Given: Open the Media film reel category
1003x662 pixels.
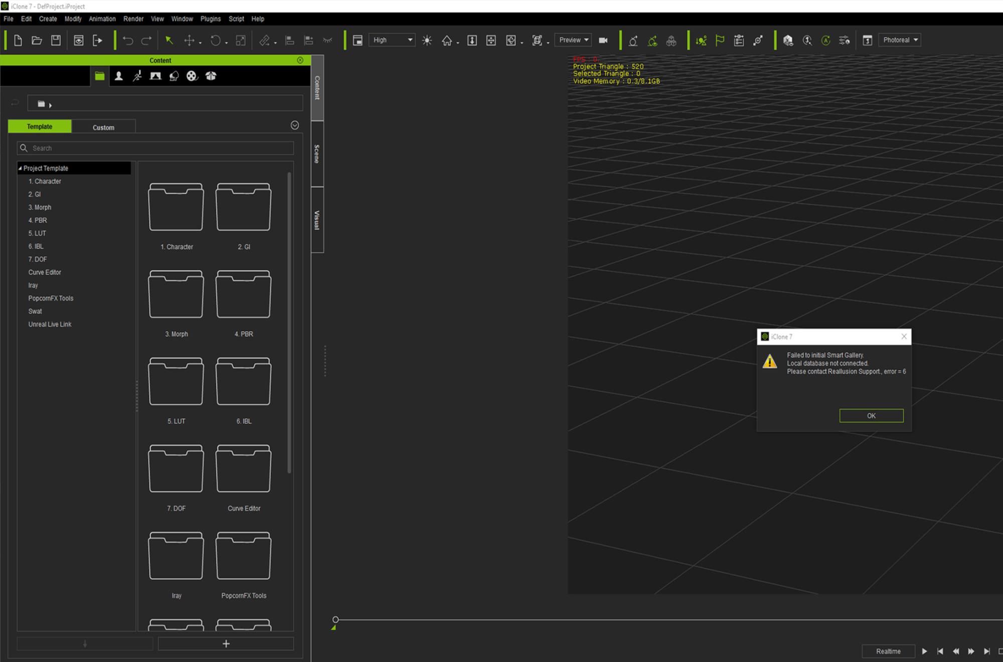Looking at the screenshot, I should 192,76.
